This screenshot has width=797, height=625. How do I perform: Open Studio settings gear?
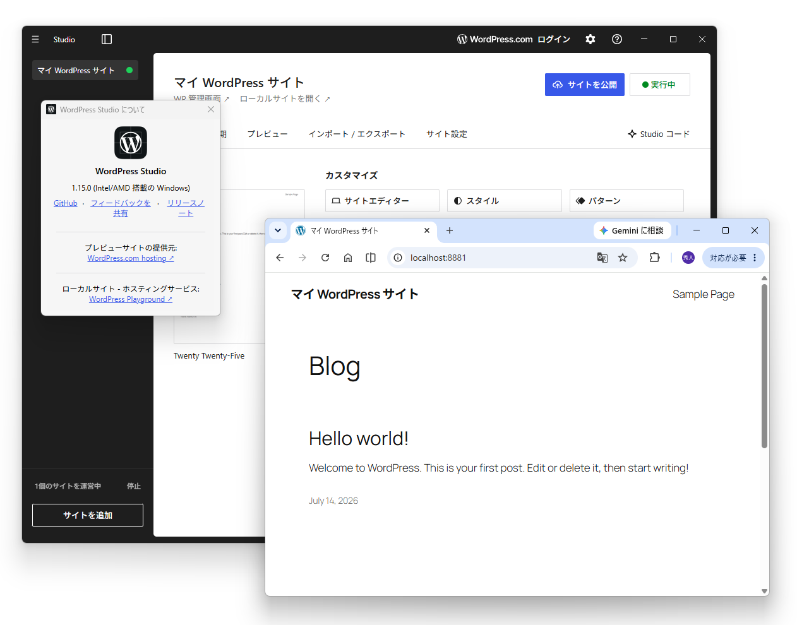[590, 39]
